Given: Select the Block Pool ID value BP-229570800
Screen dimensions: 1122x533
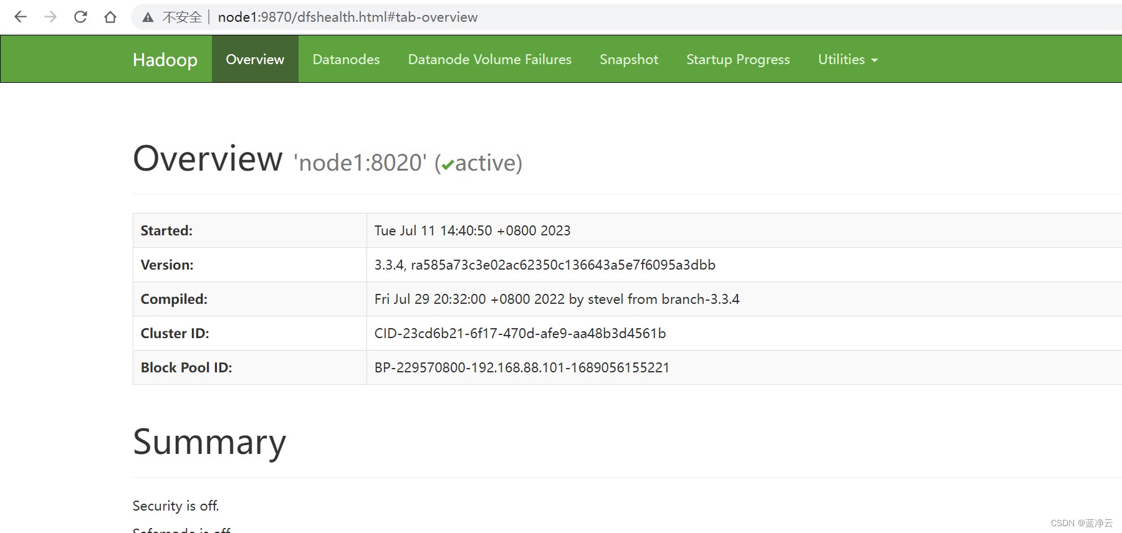Looking at the screenshot, I should pyautogui.click(x=522, y=367).
